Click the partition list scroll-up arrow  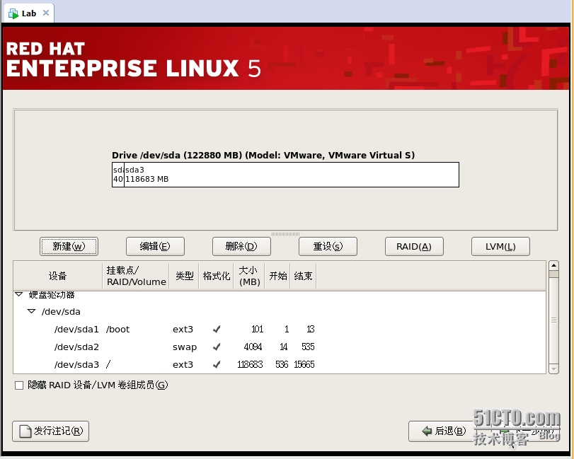pyautogui.click(x=554, y=265)
